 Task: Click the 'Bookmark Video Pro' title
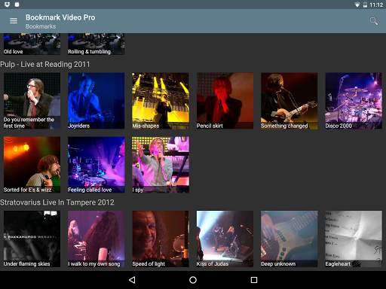pyautogui.click(x=60, y=17)
